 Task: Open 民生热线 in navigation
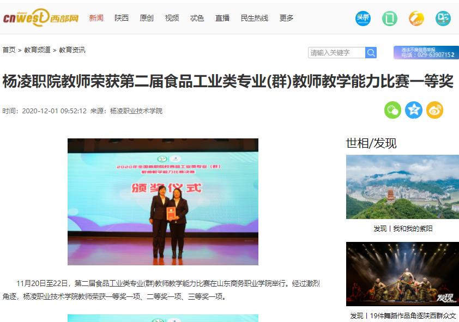(255, 18)
